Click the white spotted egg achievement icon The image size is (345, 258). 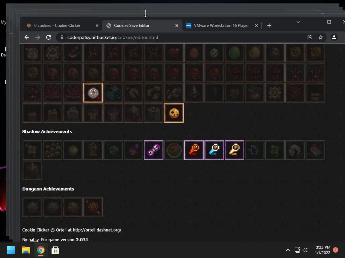214,53
